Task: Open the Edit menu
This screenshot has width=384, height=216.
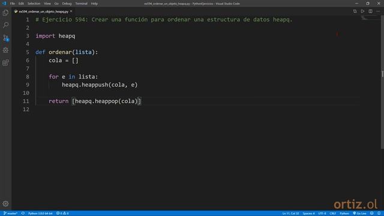Action: coord(21,4)
